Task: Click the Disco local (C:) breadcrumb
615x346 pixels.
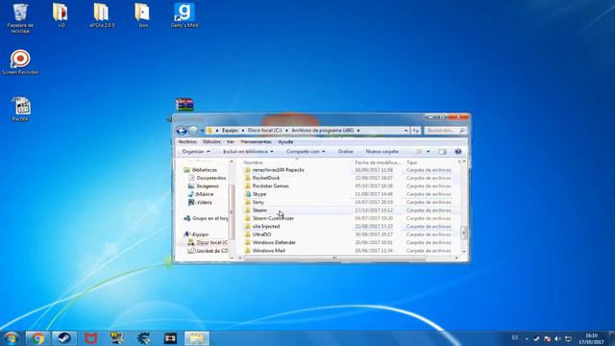Action: (x=265, y=131)
